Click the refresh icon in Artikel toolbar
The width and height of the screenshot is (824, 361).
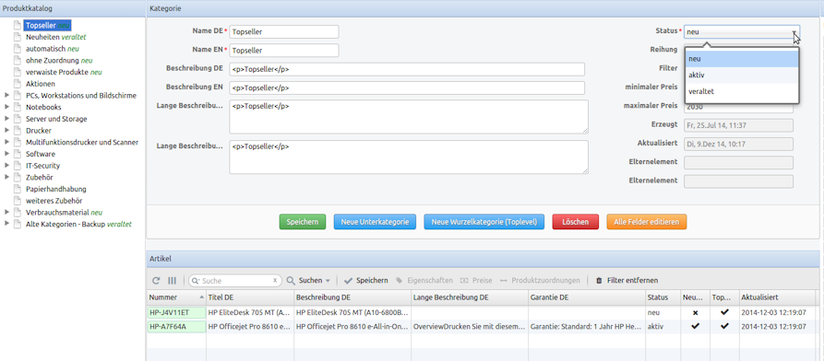[x=156, y=281]
